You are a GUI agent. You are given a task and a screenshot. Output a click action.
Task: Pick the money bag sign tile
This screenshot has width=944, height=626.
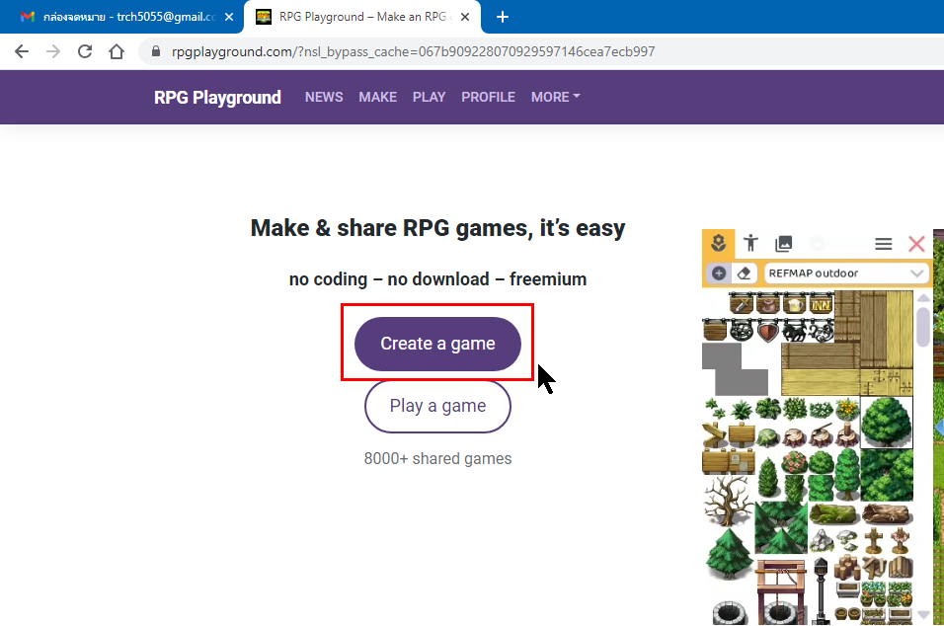click(x=767, y=303)
